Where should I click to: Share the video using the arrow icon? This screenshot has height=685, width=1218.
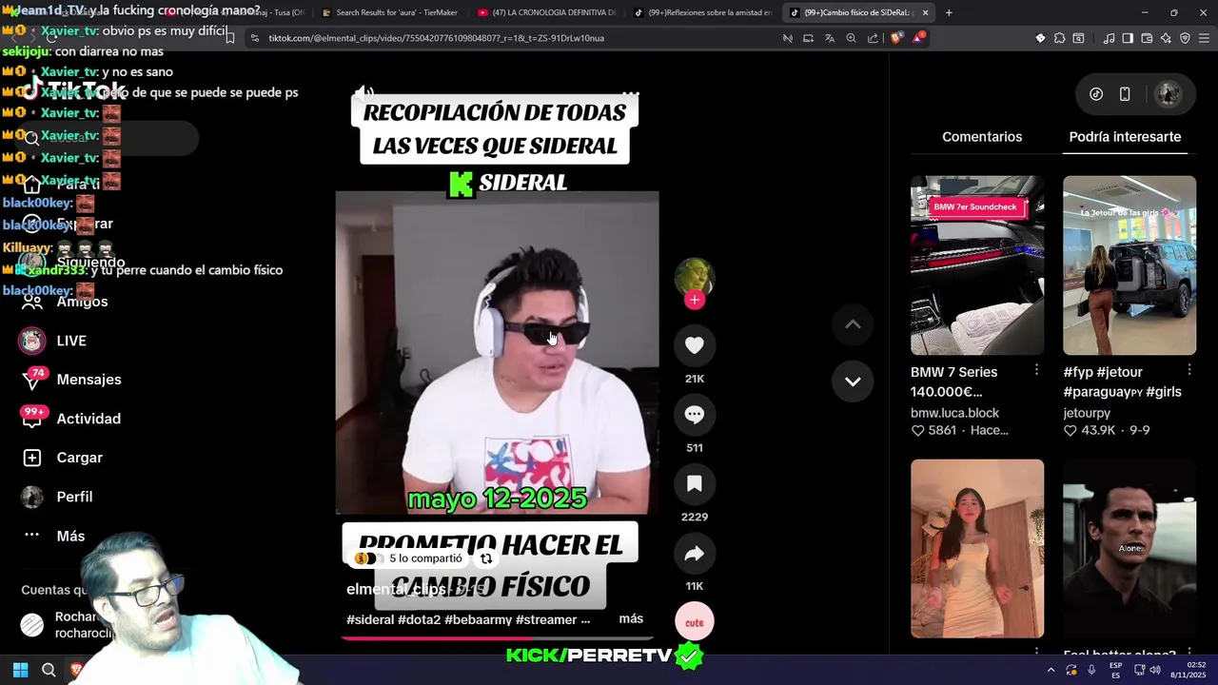point(695,554)
